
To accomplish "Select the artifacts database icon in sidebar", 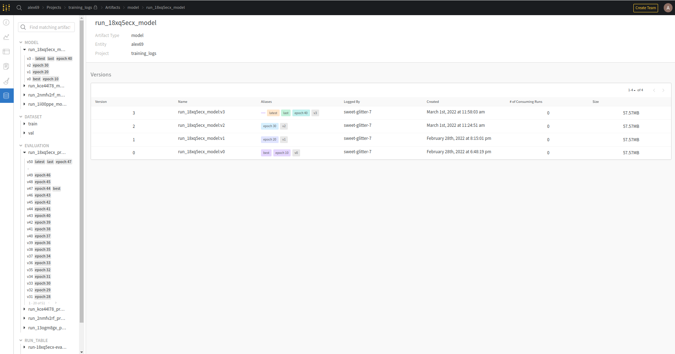I will pos(6,95).
